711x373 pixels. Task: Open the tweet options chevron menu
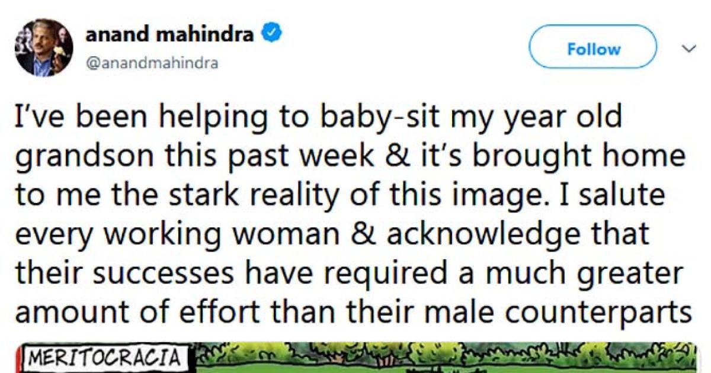point(688,50)
